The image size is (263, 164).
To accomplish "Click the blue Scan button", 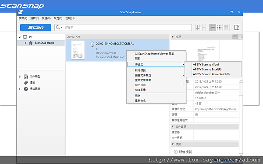I will click(x=36, y=28).
